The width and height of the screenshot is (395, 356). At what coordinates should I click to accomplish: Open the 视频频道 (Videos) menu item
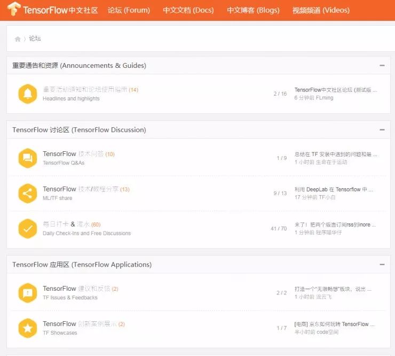tap(321, 10)
